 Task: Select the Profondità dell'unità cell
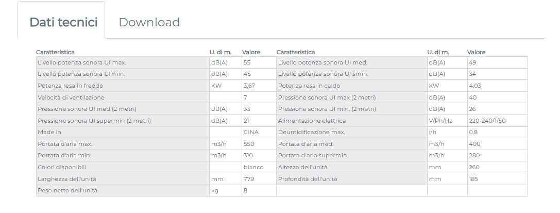pos(352,179)
